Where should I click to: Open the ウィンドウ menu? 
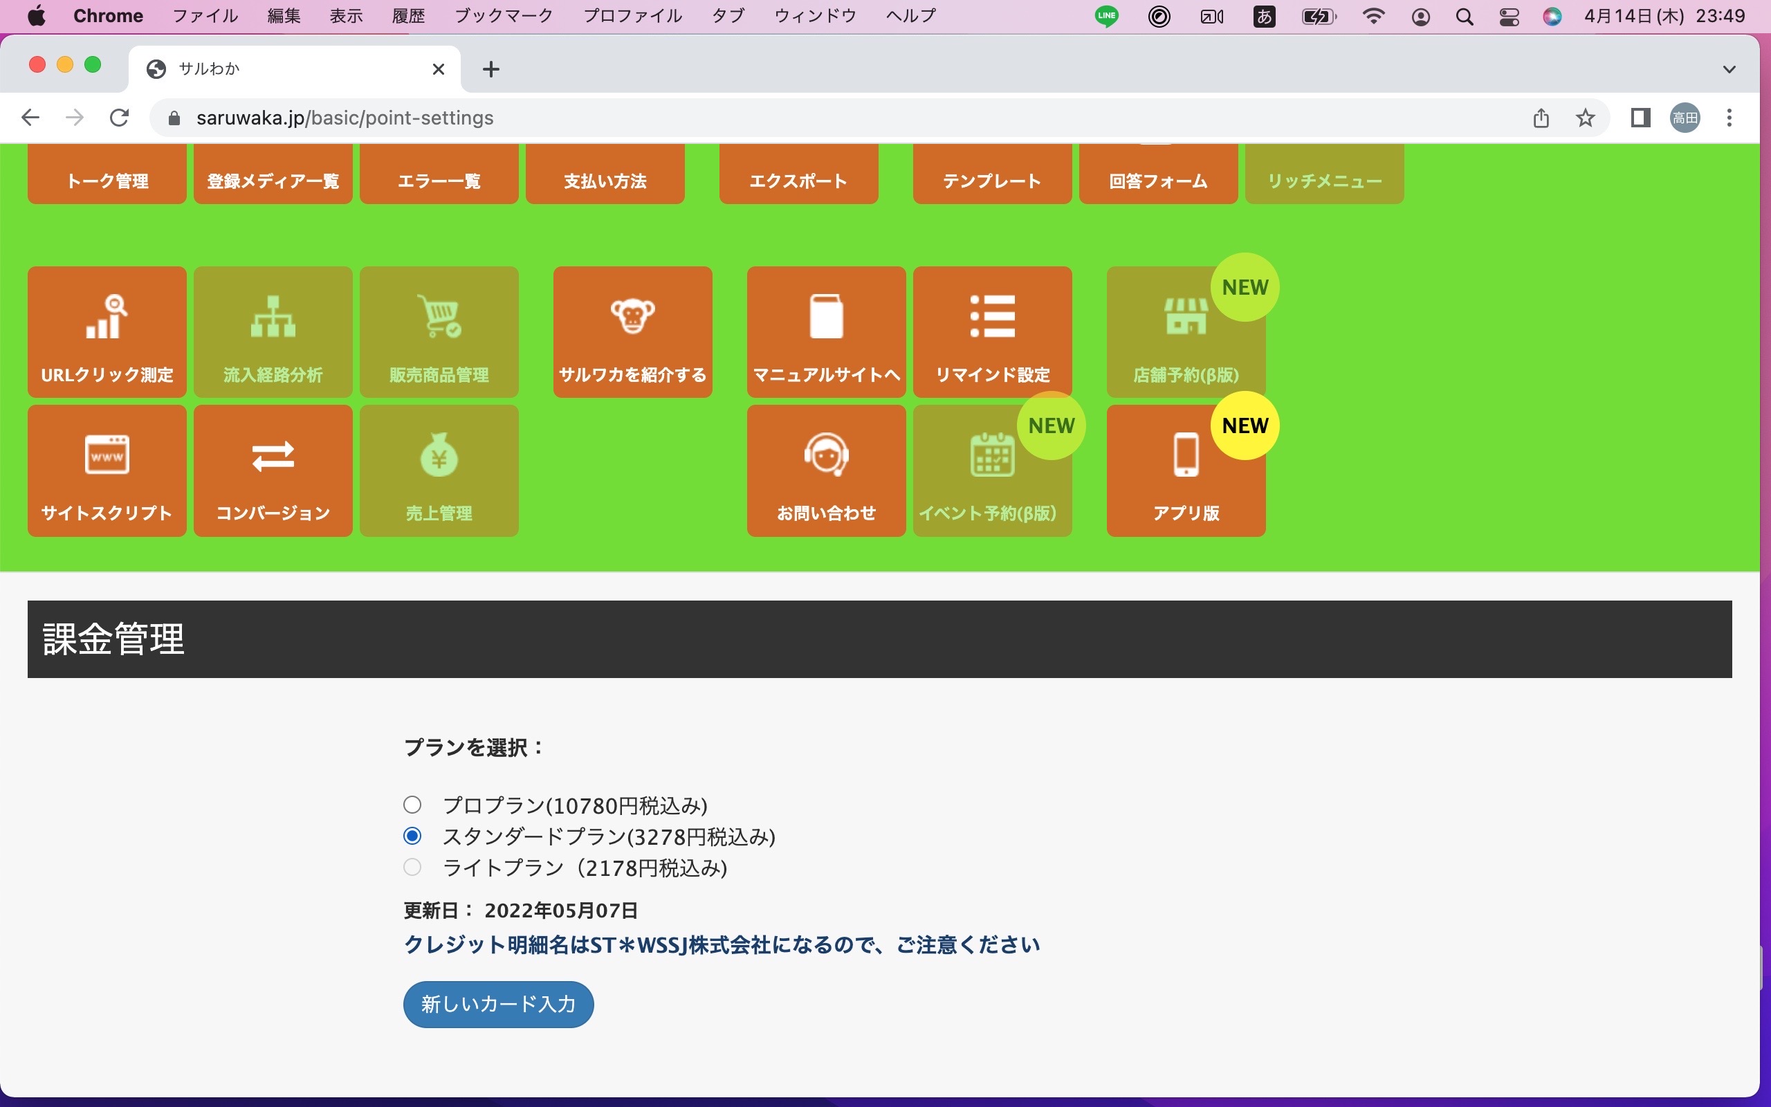click(x=815, y=16)
